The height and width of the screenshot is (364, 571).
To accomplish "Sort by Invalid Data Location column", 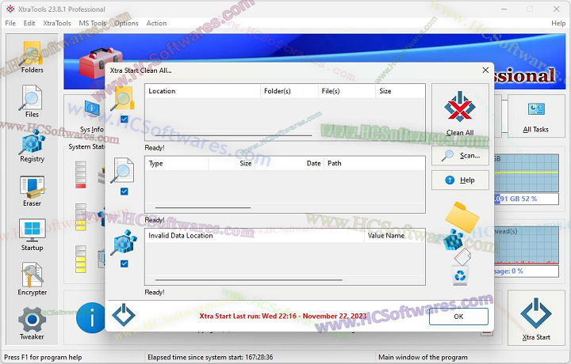I will [x=255, y=236].
